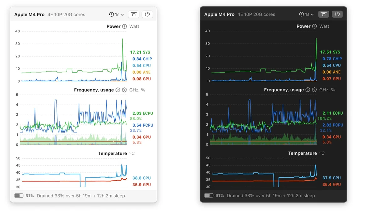Screen dimensions: 377x212
Task: Select '0.54 CPU' power reading in dark window
Action: pyautogui.click(x=331, y=65)
